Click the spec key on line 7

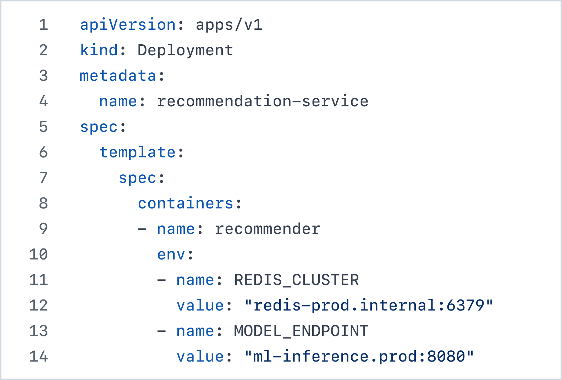point(137,178)
